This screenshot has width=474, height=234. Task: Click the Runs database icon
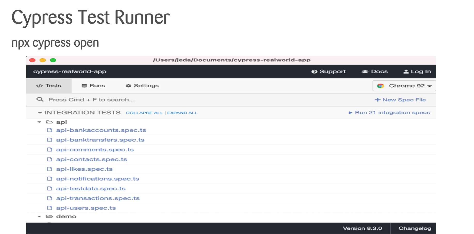pyautogui.click(x=84, y=86)
